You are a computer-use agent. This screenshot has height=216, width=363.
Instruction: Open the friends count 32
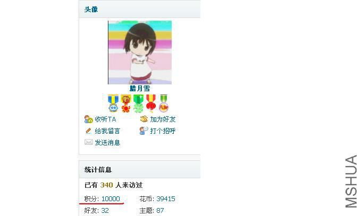(105, 211)
